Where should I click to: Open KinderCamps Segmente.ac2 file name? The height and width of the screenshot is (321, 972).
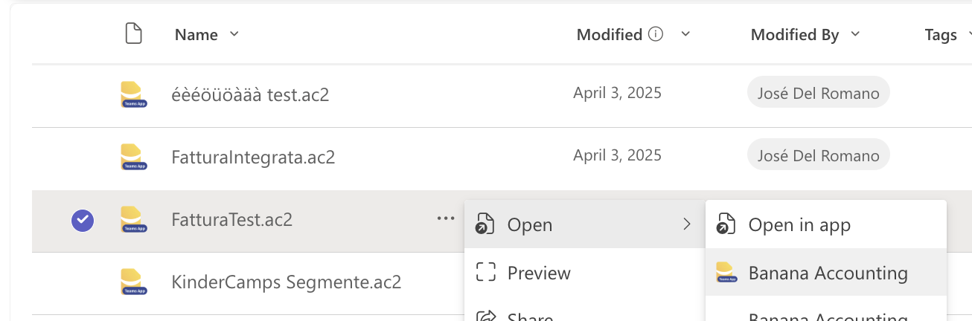[287, 282]
